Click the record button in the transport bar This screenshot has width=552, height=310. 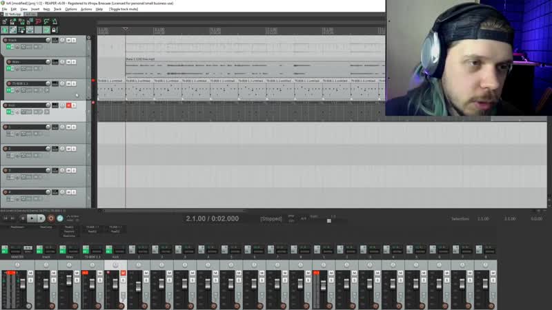coord(50,218)
